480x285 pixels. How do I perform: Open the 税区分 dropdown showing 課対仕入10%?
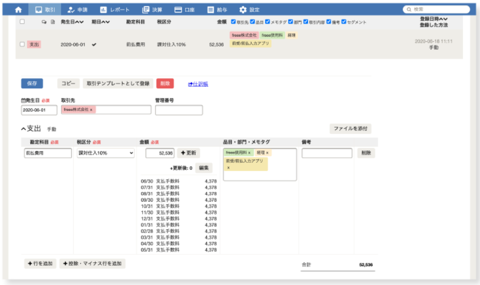106,153
